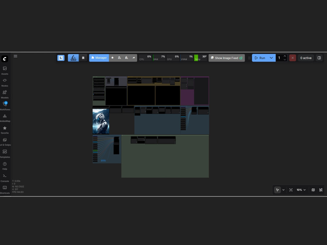Open the NodesMap panel
This screenshot has height=245, width=327.
point(5,118)
